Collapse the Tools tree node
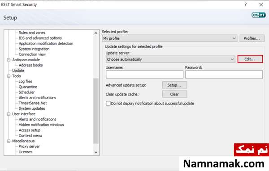The image size is (269, 171). point(9,76)
